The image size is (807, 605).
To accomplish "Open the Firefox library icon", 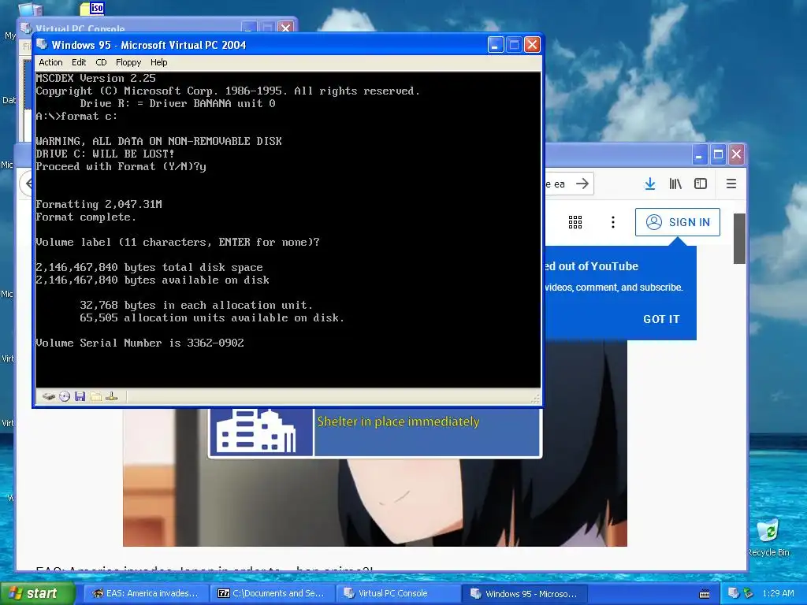I will click(675, 184).
